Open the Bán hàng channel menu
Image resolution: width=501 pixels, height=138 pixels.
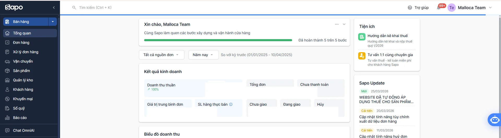(26, 22)
